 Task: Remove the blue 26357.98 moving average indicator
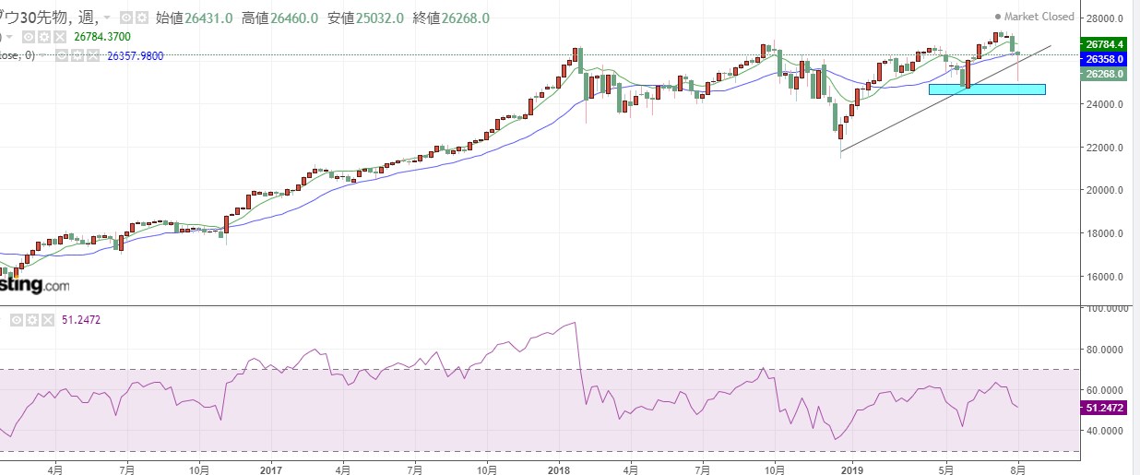[93, 55]
